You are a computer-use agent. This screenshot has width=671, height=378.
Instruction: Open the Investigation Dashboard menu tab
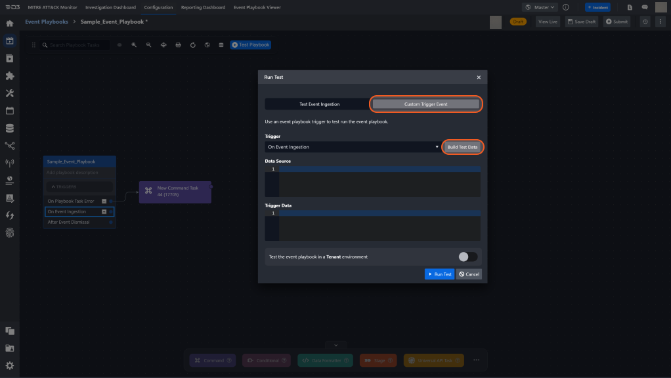pos(110,7)
